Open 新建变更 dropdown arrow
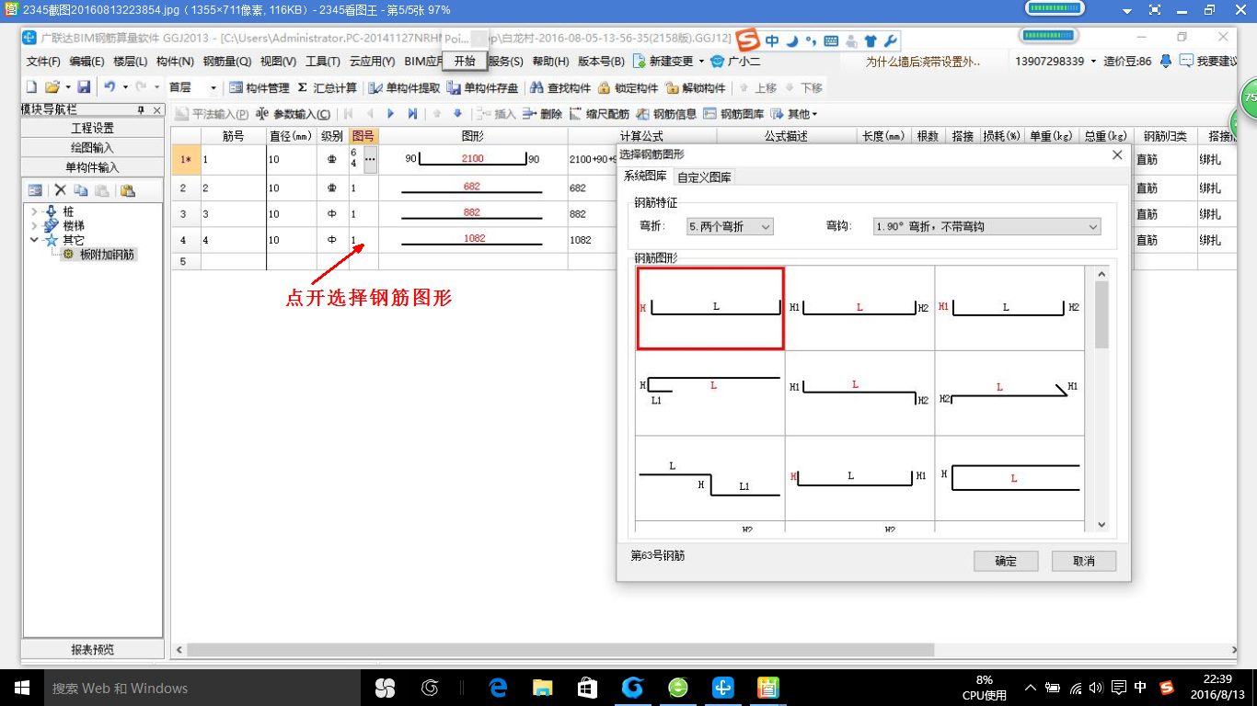This screenshot has width=1257, height=706. click(701, 62)
